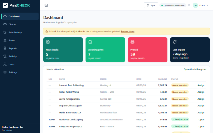213x133 pixels.
Task: Click Ready to print badge for Fairgrave Property
Action: click(x=180, y=126)
